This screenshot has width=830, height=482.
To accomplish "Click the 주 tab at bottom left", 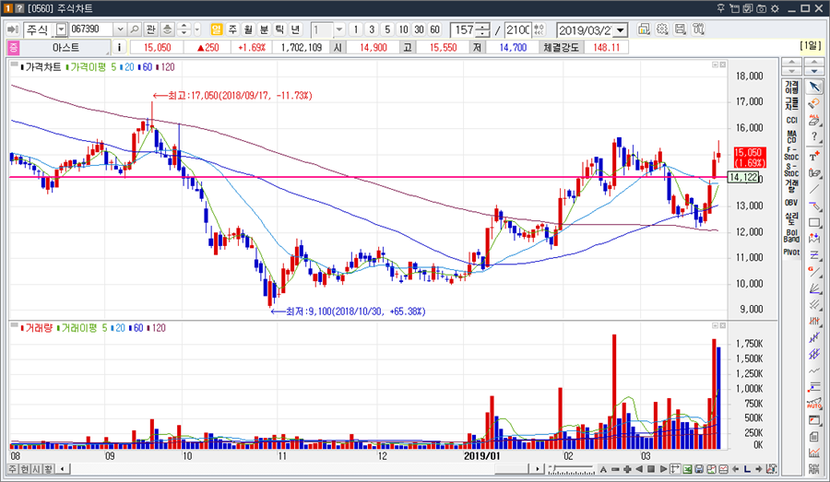I will (x=13, y=469).
